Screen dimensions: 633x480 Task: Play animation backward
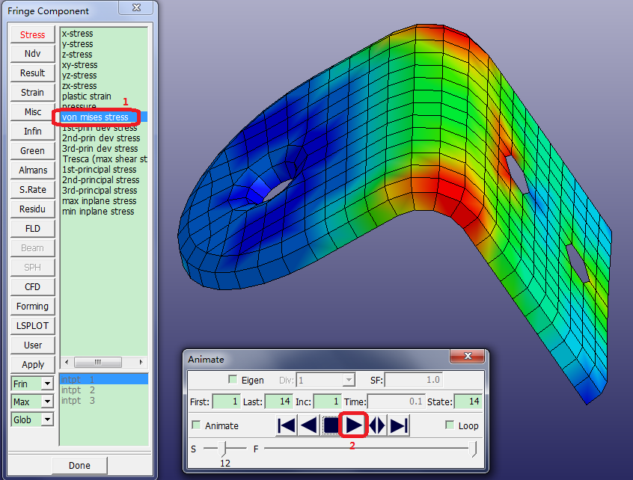point(308,425)
